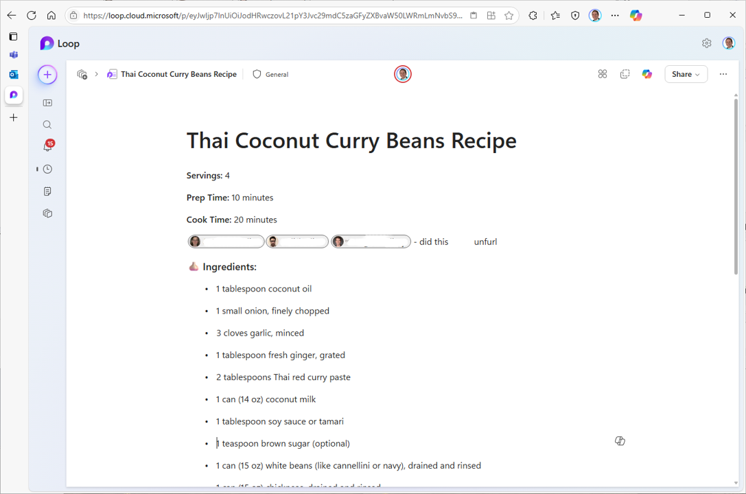The image size is (746, 494).
Task: Open notifications bell with 15 badge
Action: pos(48,146)
